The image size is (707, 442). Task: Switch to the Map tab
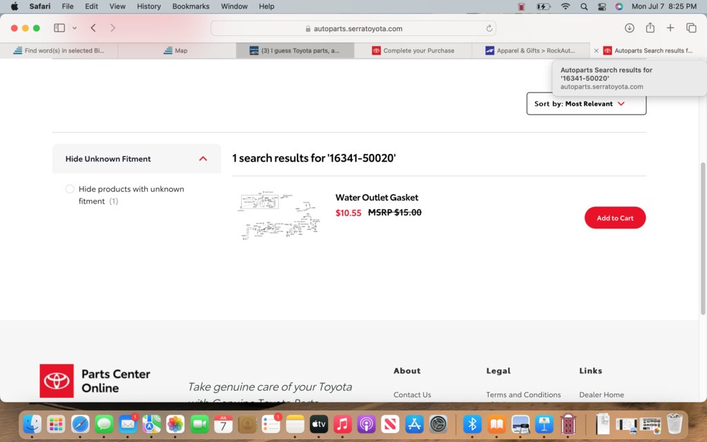coord(177,50)
